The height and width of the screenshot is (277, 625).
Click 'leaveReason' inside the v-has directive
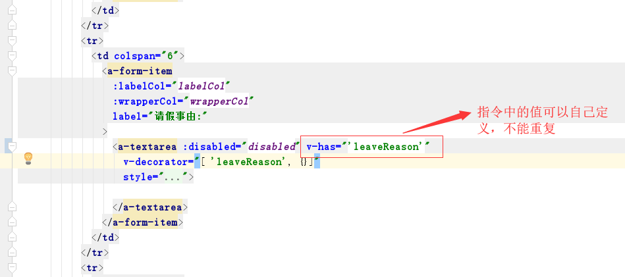point(385,147)
